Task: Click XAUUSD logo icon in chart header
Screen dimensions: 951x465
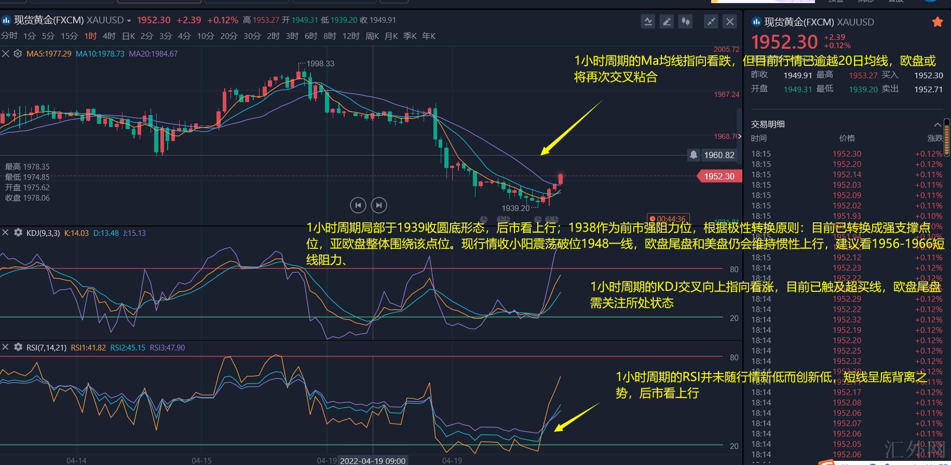Action: point(6,20)
